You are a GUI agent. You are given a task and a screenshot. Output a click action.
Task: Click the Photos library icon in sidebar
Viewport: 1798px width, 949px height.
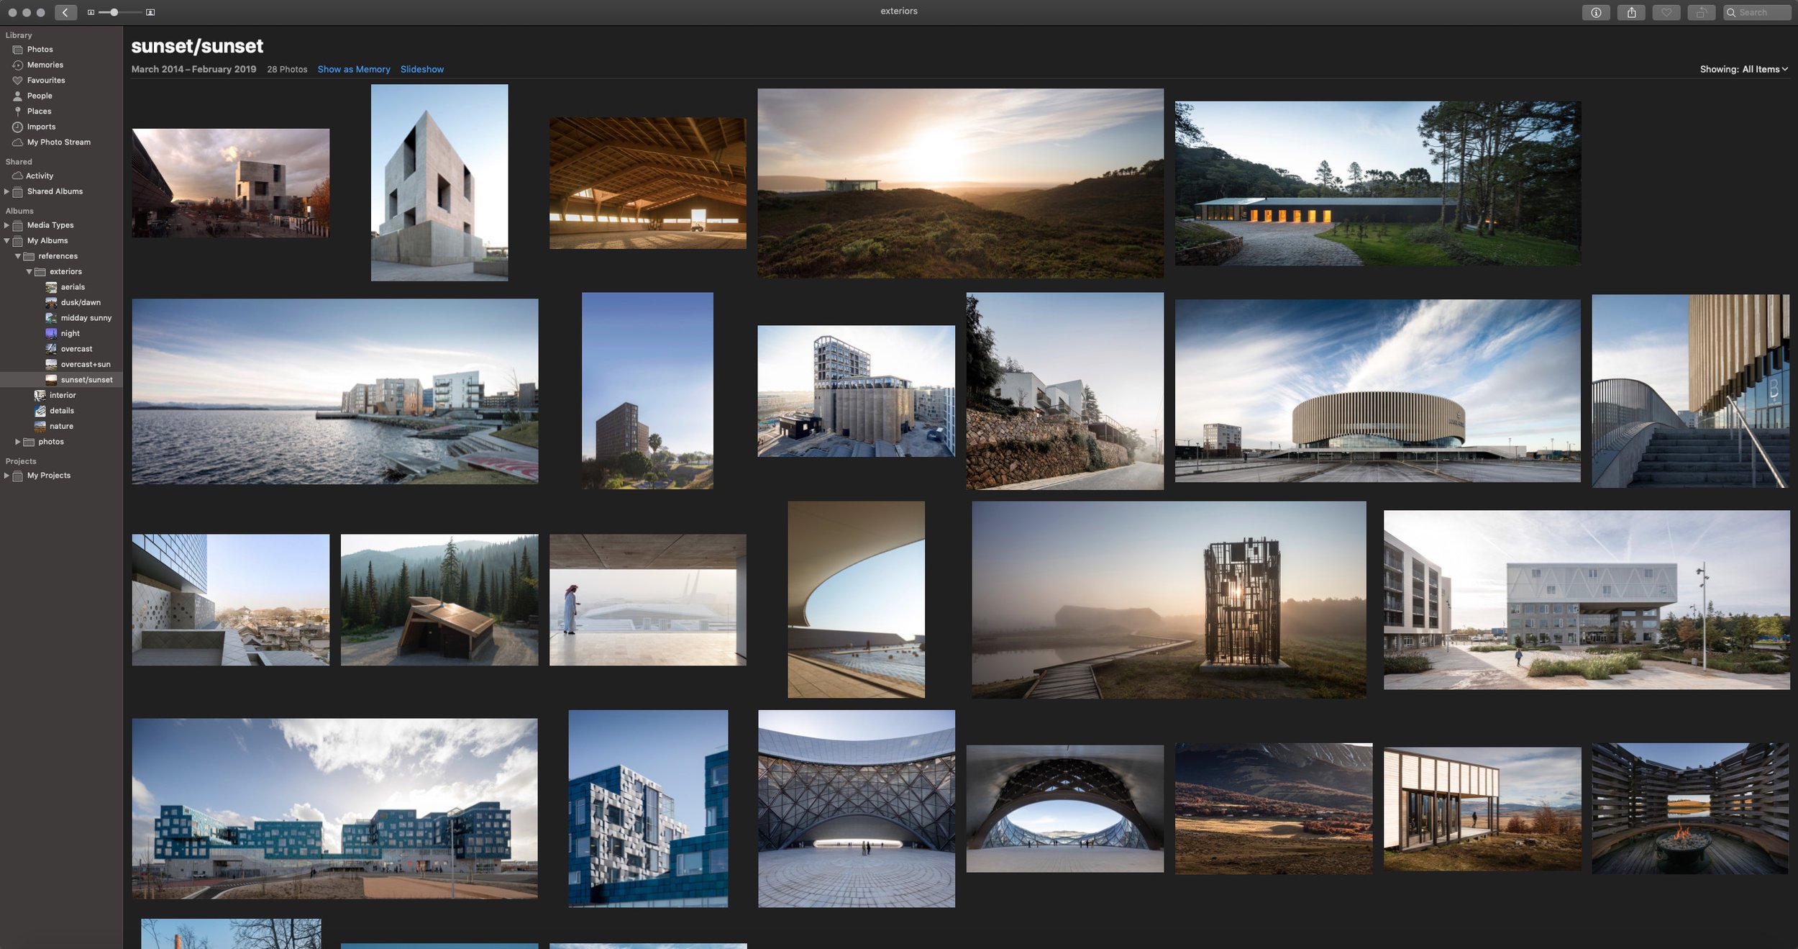tap(17, 49)
